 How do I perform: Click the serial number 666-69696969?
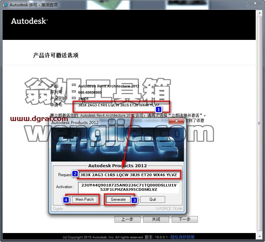[90, 92]
